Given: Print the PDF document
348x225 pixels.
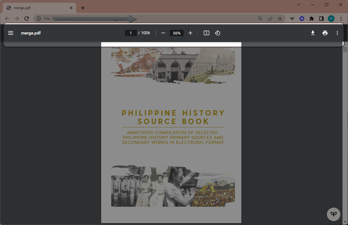Looking at the screenshot, I should (325, 33).
